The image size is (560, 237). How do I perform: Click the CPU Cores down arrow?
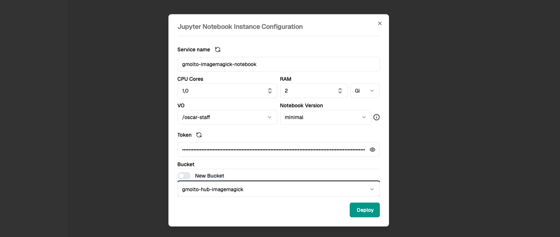point(270,92)
